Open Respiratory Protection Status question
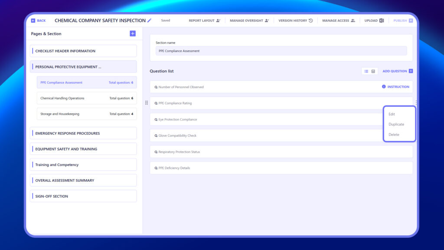Viewport: 444px width, 250px height. point(281,152)
